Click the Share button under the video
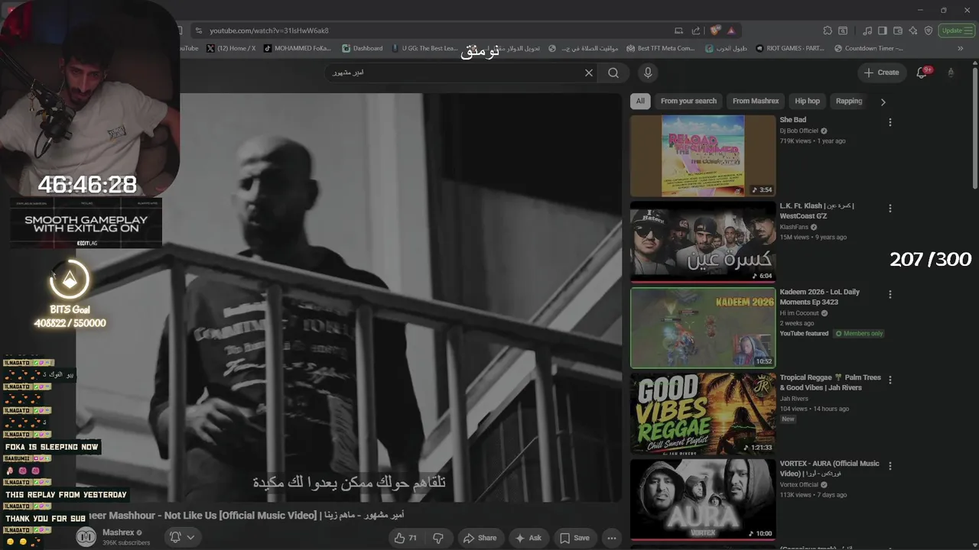 pos(480,538)
